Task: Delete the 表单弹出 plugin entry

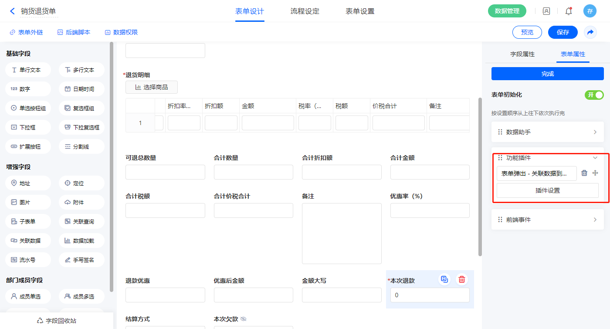Action: tap(584, 173)
